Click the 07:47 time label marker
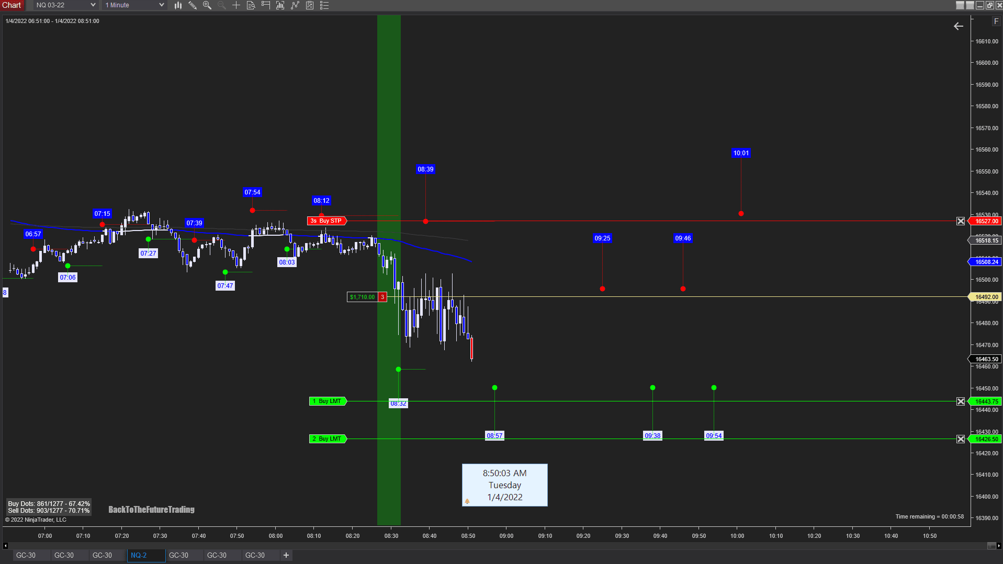The image size is (1003, 564). coord(225,286)
